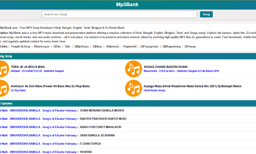Viewport: 256px width, 154px height.
Task: Open album link beside SONAI MORANO BANGLA MODER
Action: 38,110
